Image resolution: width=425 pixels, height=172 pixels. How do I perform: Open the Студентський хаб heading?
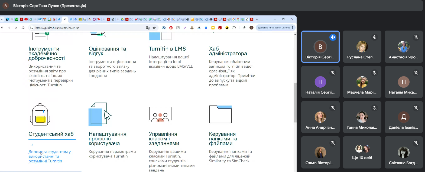tap(51, 134)
